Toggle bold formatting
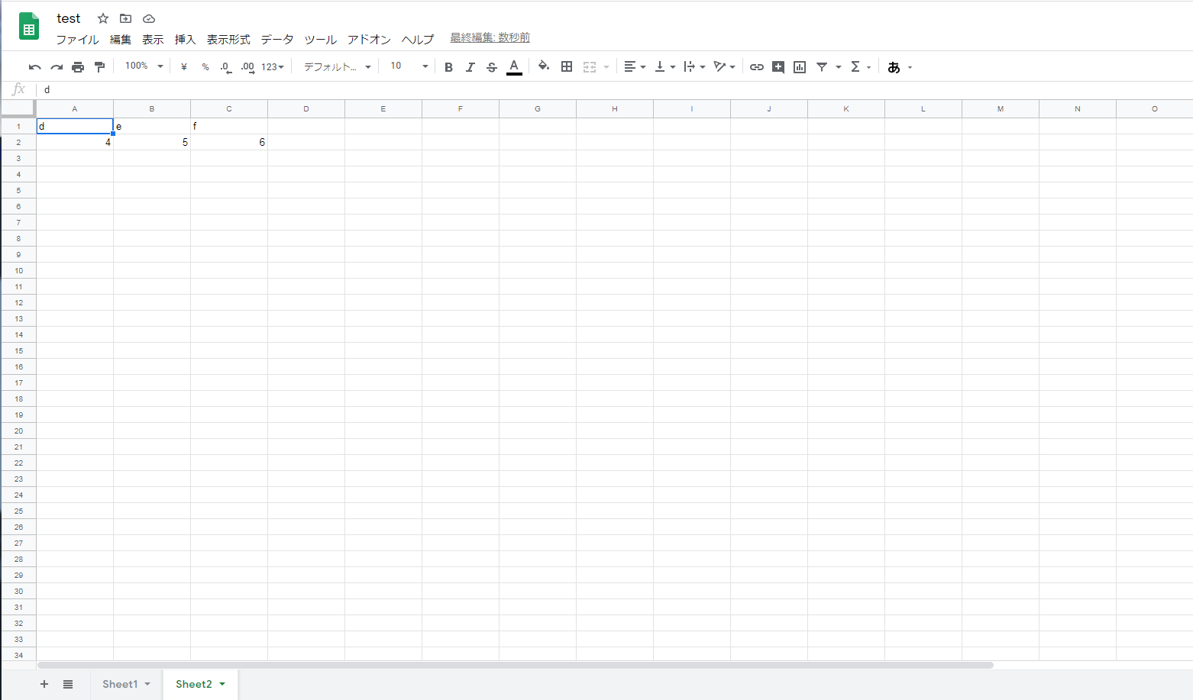The width and height of the screenshot is (1193, 700). tap(448, 66)
